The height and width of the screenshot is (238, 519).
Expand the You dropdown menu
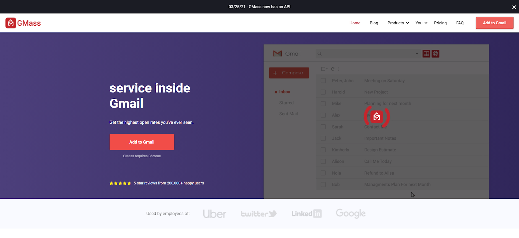[421, 23]
